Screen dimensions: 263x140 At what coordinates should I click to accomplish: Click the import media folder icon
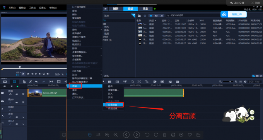click(x=139, y=16)
